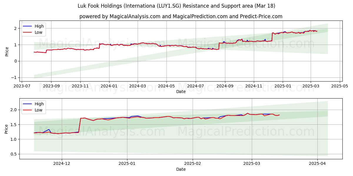The width and height of the screenshot is (353, 176).
Task: Click the bottom chart 'Price' y-axis label
Action: point(7,129)
